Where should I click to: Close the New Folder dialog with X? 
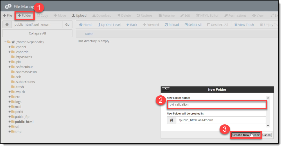coord(166,89)
